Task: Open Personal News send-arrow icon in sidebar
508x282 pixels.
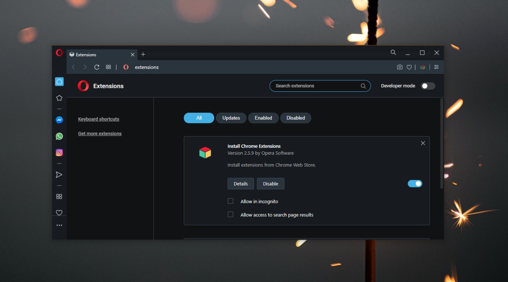Action: point(59,175)
